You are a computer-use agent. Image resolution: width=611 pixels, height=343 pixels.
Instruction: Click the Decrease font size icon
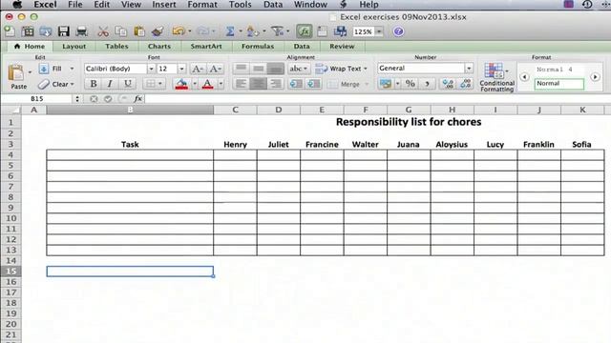[x=216, y=69]
